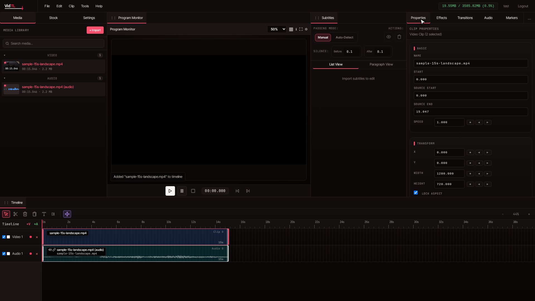Stop playback using the square button
Screen dimensions: 535x301
coord(193,191)
